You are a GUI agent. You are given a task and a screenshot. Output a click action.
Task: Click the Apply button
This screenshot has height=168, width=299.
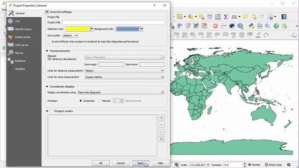click(x=141, y=163)
